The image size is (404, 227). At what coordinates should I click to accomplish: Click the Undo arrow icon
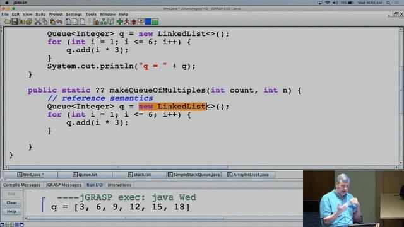coord(59,21)
